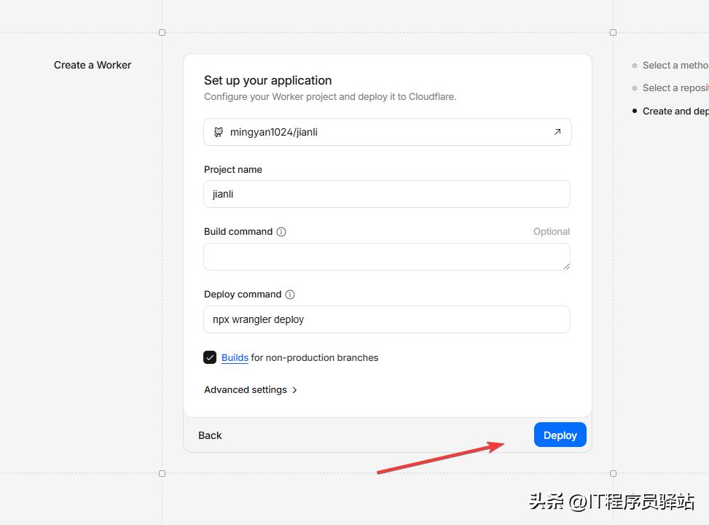Go to the Select a method step
The height and width of the screenshot is (525, 709).
(x=675, y=65)
